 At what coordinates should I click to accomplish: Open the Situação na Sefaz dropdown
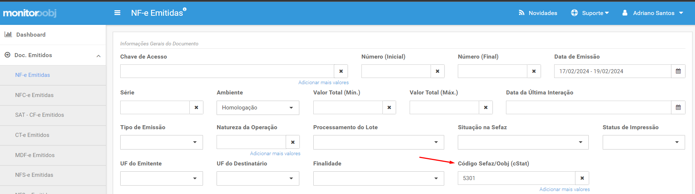(x=523, y=142)
